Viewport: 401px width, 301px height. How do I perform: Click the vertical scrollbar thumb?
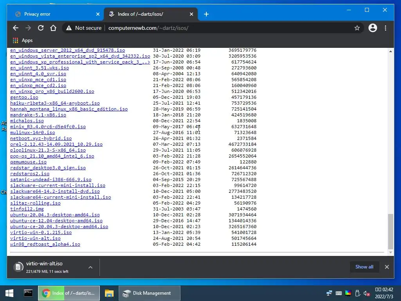tap(390, 231)
